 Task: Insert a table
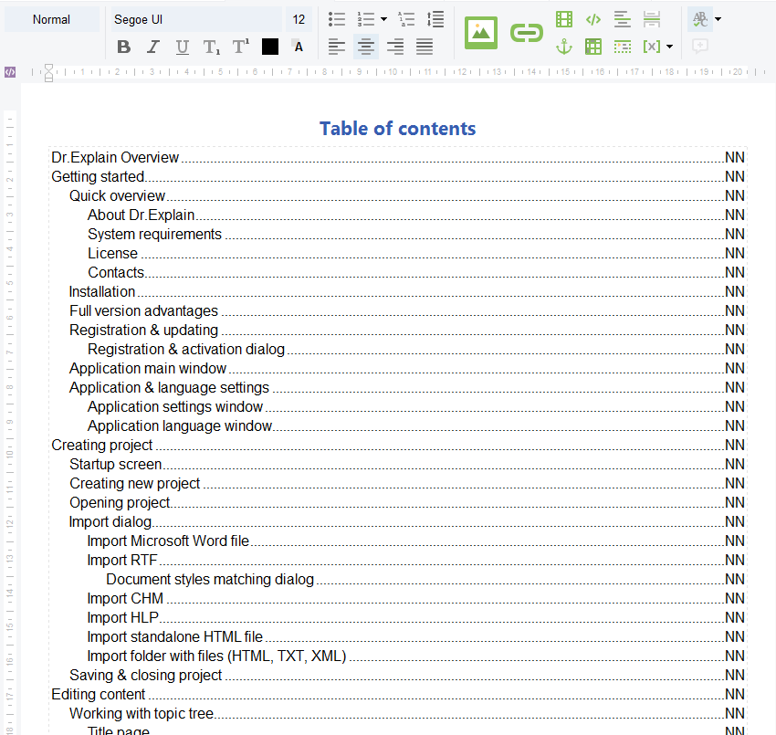pyautogui.click(x=593, y=47)
